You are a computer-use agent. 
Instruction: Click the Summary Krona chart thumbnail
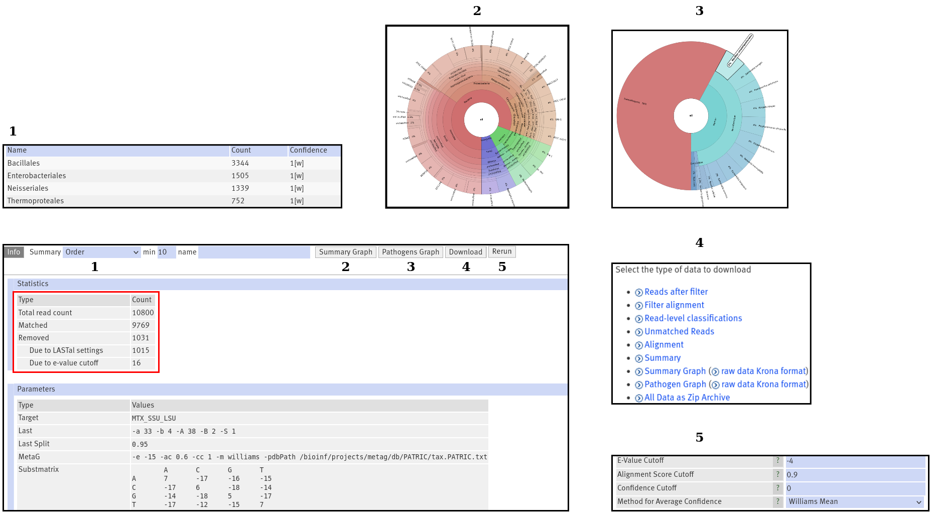point(477,116)
